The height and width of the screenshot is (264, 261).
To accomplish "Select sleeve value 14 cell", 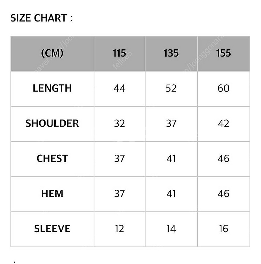I will (x=171, y=229).
